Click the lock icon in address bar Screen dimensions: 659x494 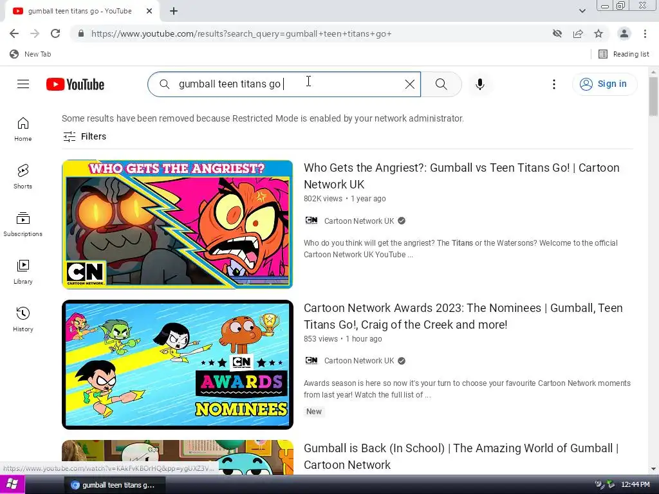[81, 33]
